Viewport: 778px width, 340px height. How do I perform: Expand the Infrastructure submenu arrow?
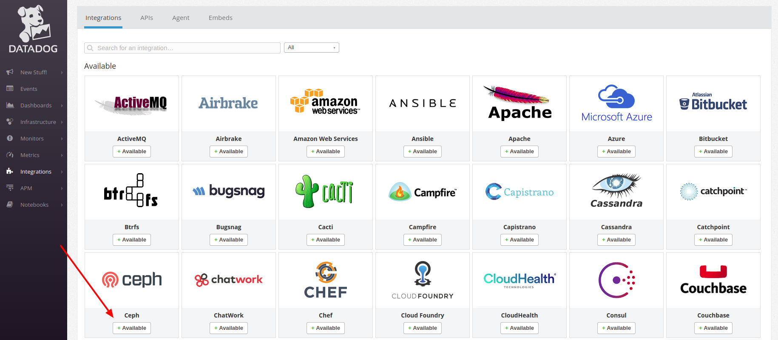point(62,122)
